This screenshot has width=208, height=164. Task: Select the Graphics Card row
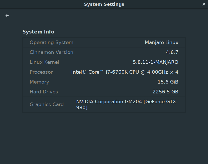point(104,104)
